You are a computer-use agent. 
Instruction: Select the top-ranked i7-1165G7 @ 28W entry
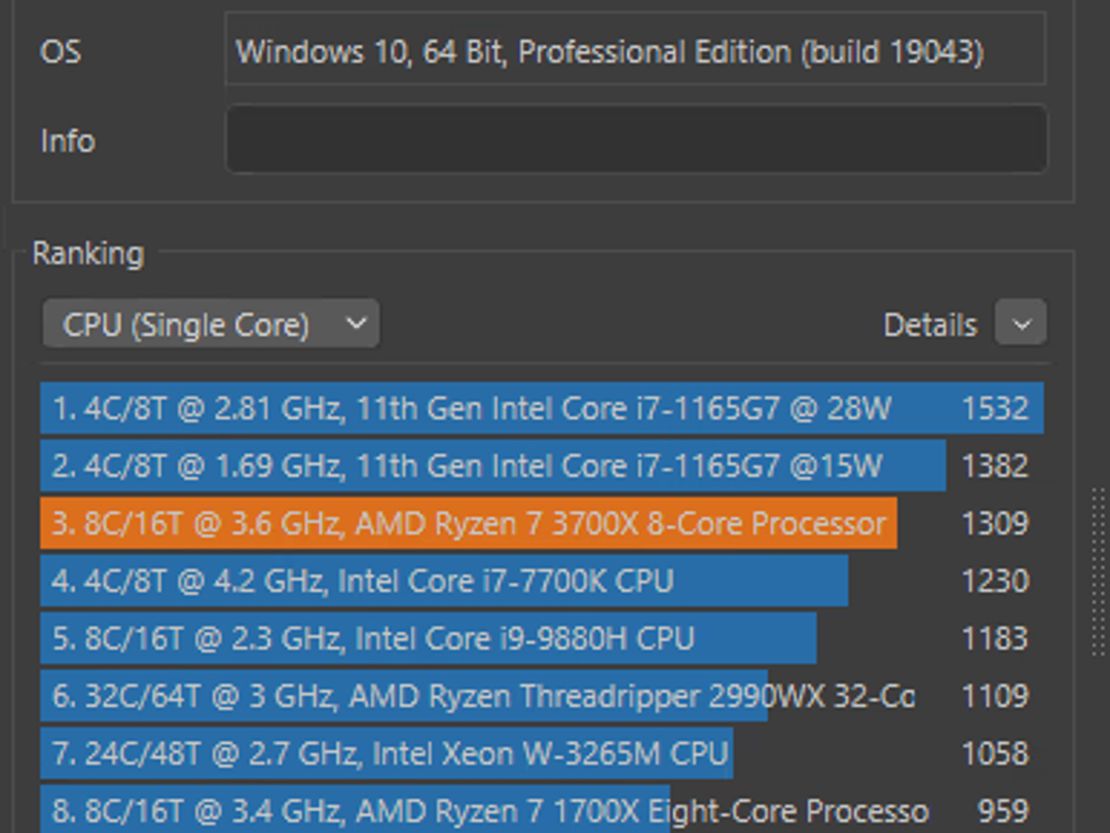click(434, 409)
